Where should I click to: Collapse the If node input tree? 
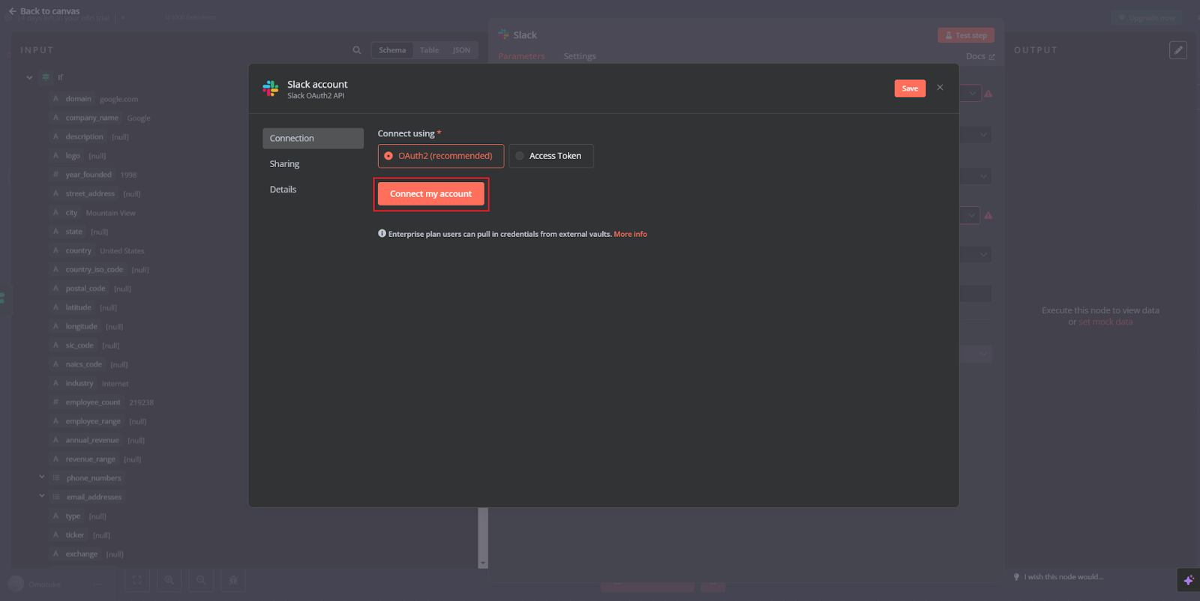pyautogui.click(x=29, y=77)
